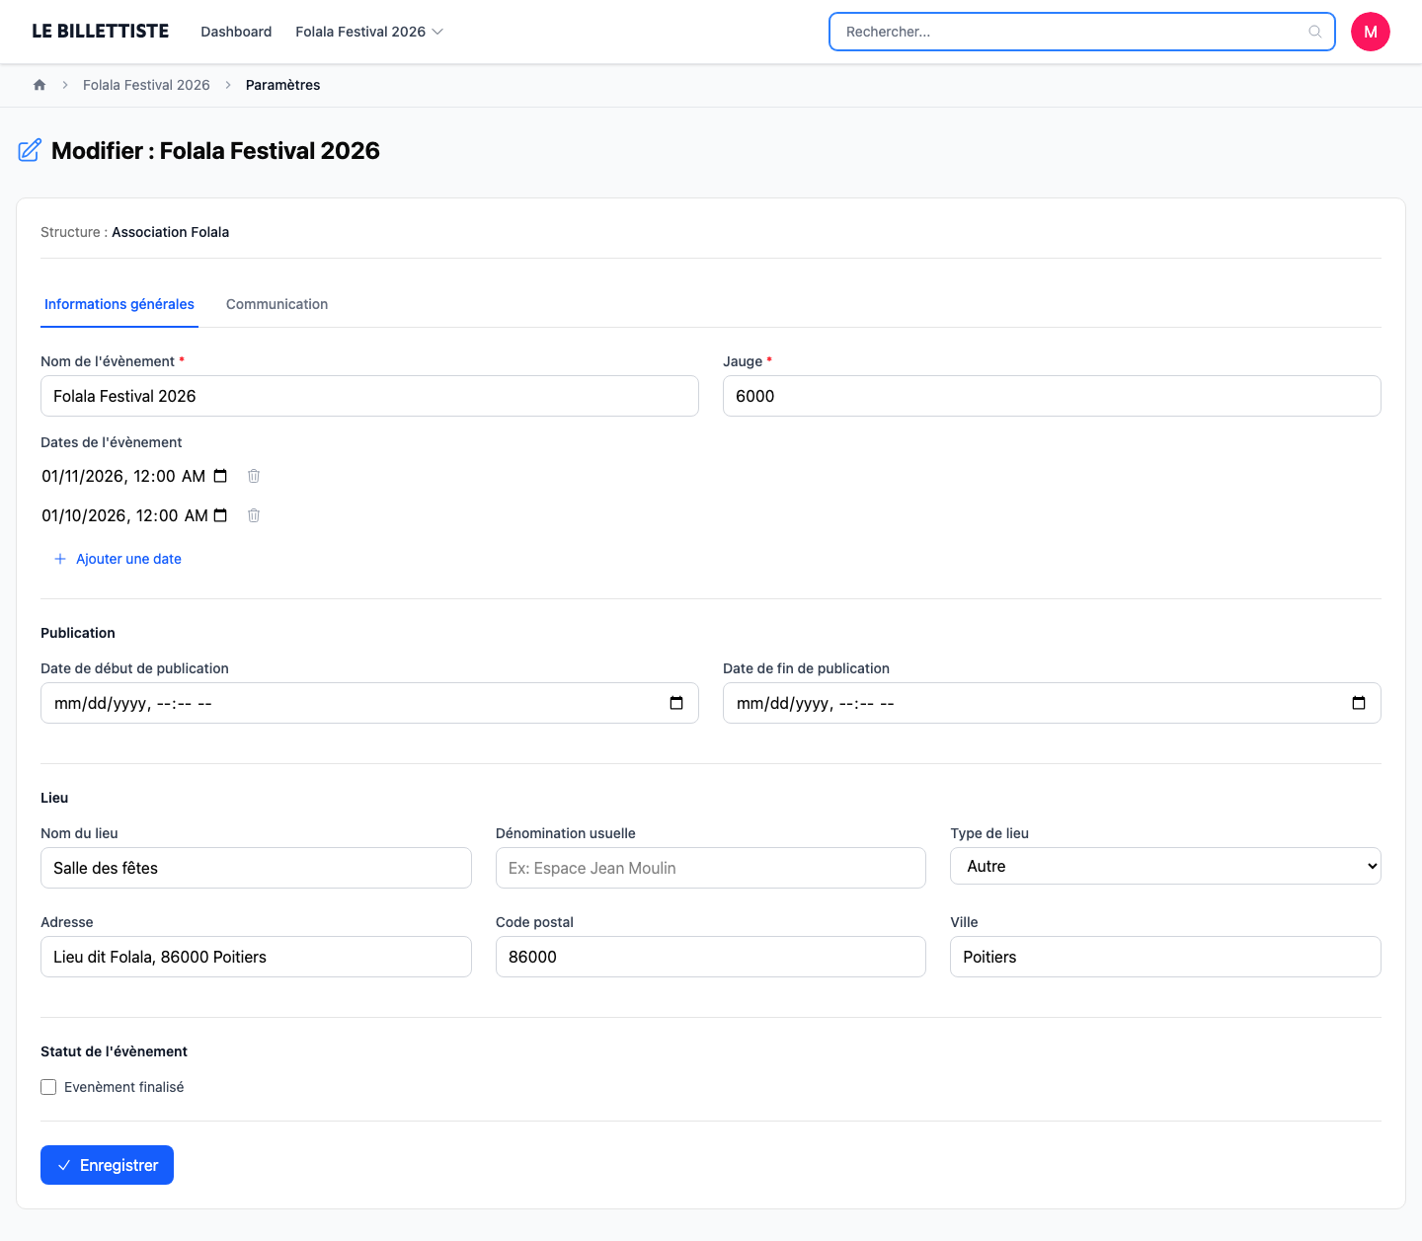Delete the 01/11/2026 event date

pos(254,476)
